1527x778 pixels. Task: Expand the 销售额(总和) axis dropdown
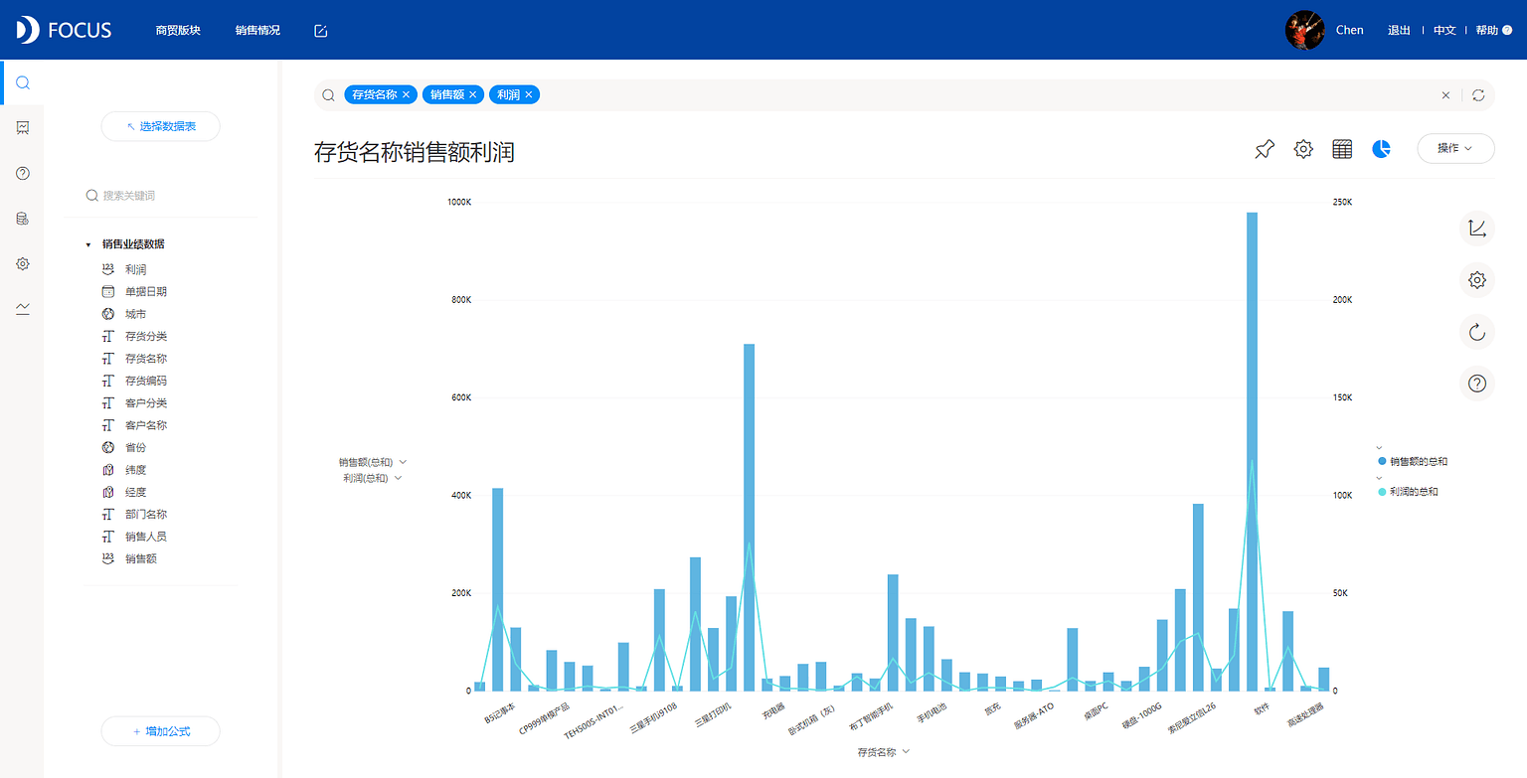[403, 462]
